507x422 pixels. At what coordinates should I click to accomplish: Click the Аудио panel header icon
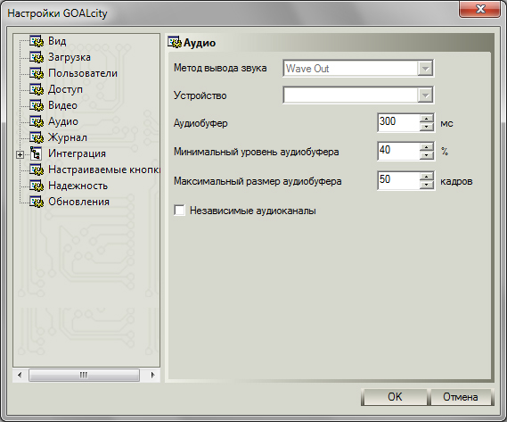(175, 43)
